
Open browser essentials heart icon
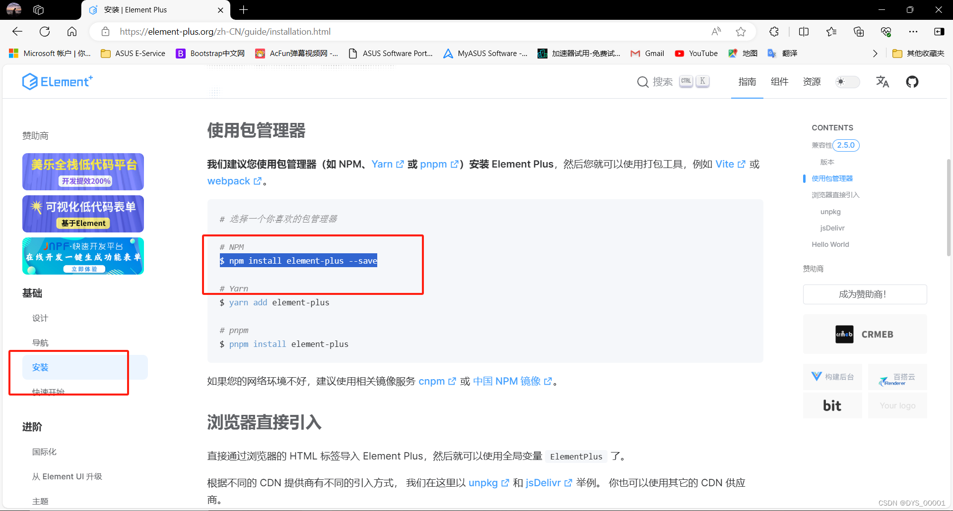tap(886, 32)
